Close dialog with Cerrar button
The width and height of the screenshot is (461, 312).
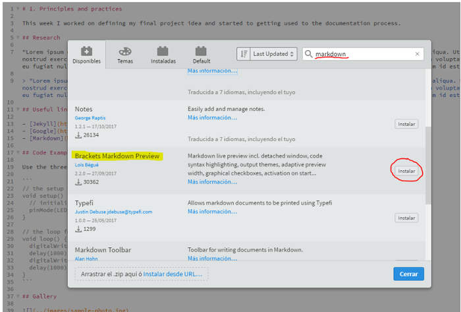point(408,274)
